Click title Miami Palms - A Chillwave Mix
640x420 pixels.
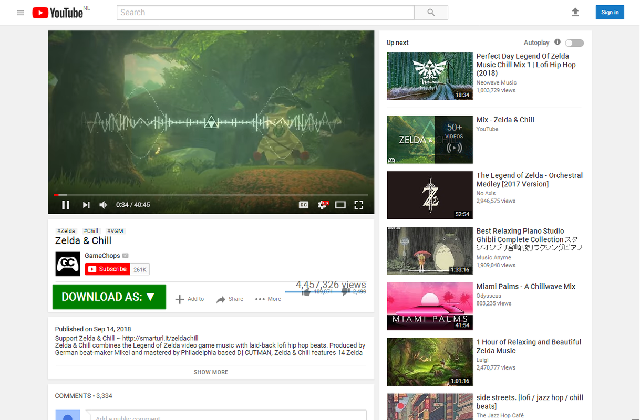(526, 287)
